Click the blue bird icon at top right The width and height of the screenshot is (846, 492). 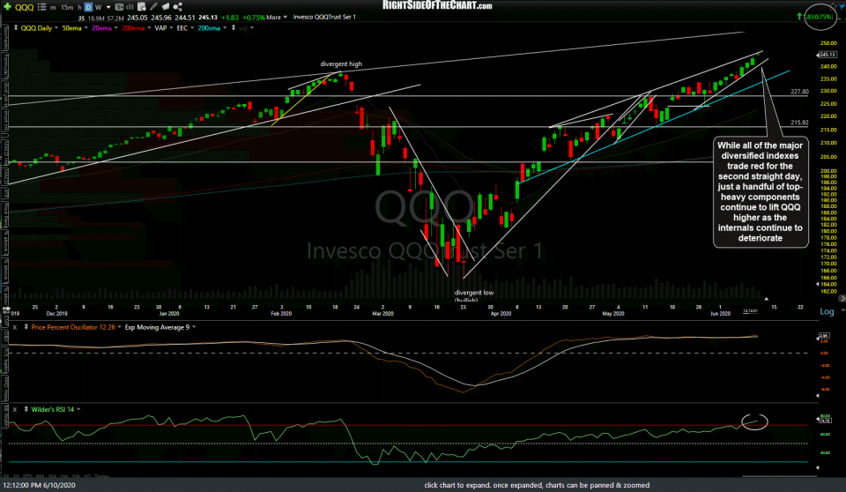842,6
